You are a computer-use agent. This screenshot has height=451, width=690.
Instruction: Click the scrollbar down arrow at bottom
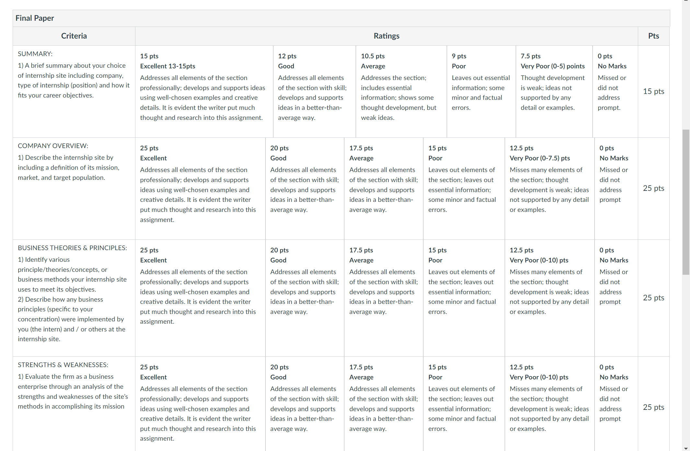click(x=686, y=448)
